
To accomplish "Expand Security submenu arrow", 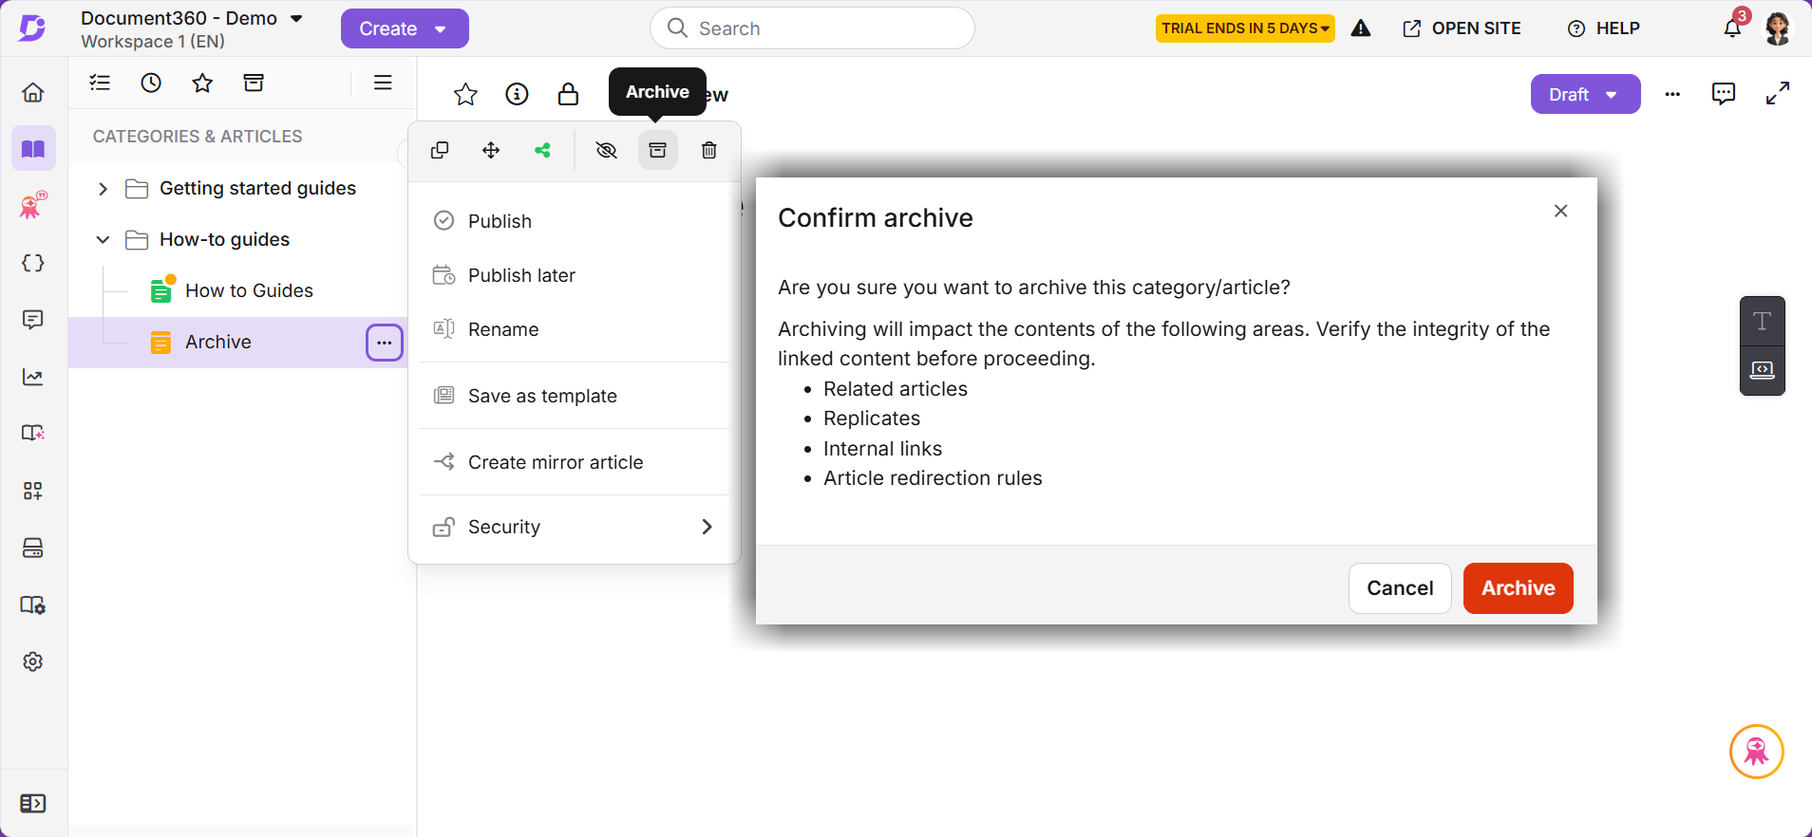I will pos(707,527).
